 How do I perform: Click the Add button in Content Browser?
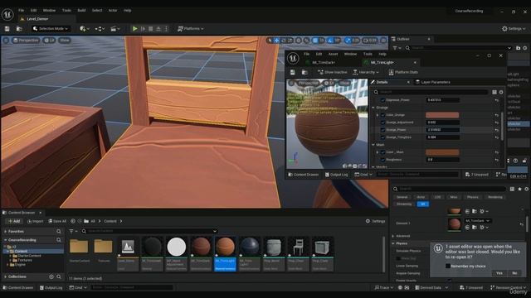point(14,221)
